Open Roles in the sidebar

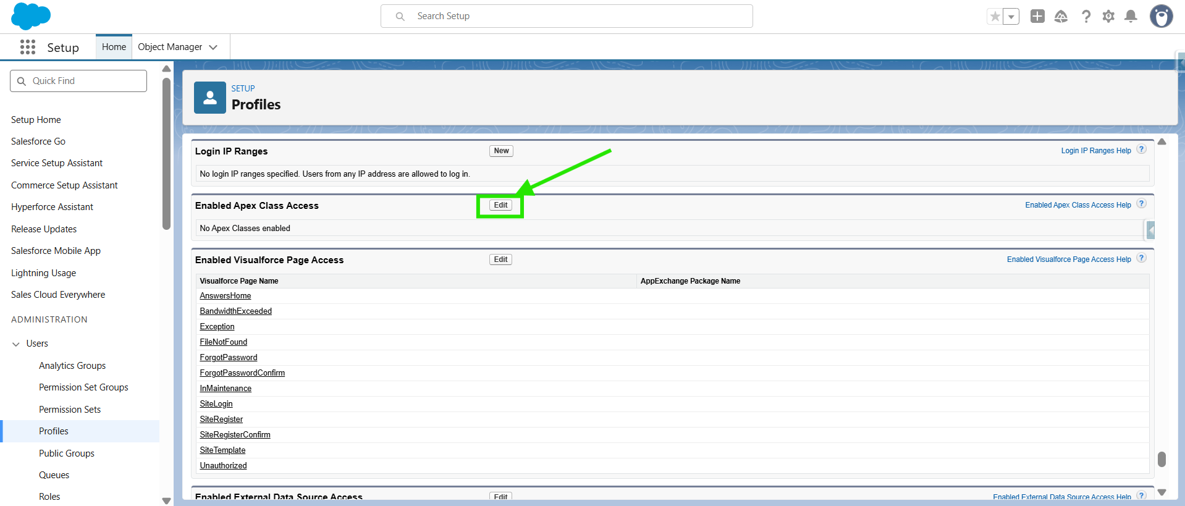[49, 497]
